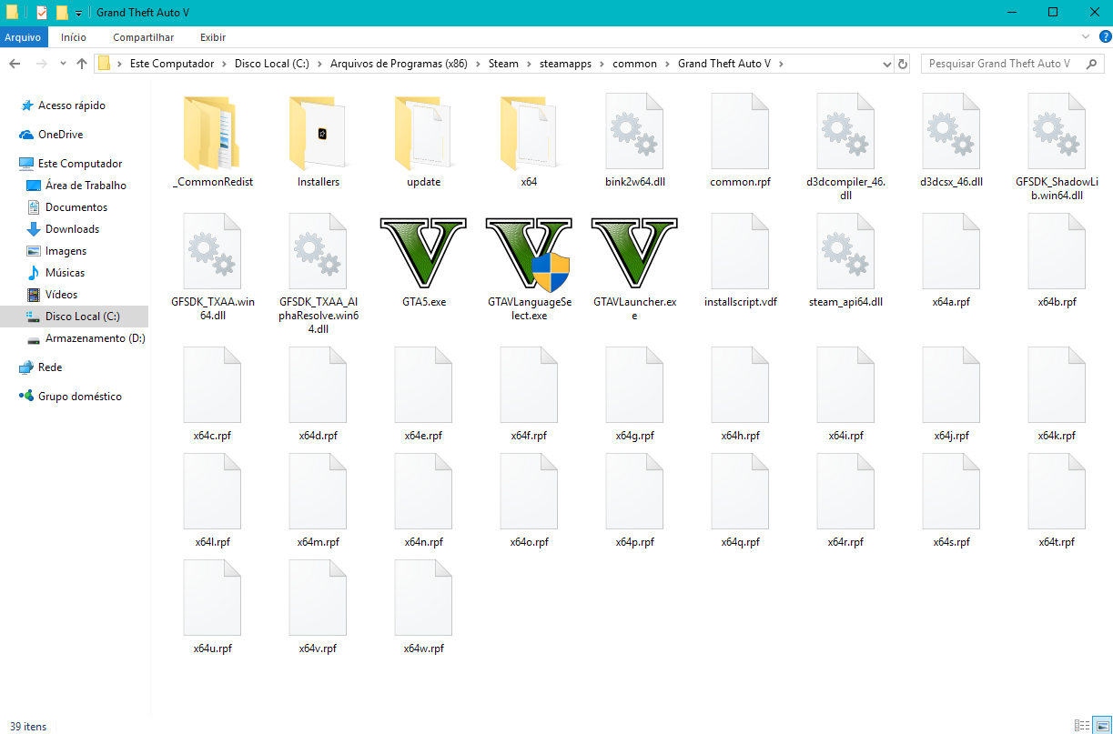Image resolution: width=1113 pixels, height=734 pixels.
Task: Open Rede in navigation pane
Action: click(50, 367)
